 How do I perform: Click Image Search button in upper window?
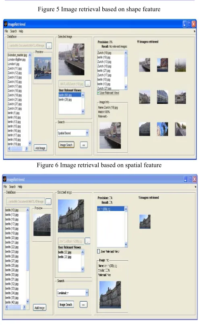(66, 145)
